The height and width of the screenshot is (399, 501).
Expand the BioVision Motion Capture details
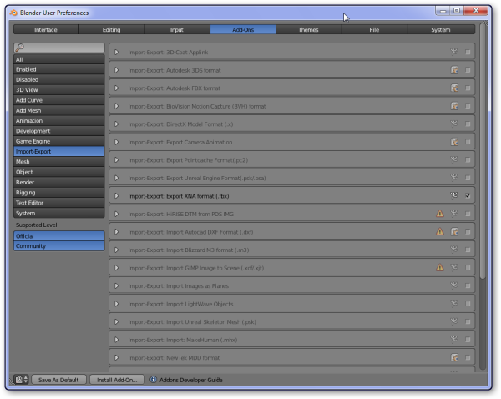pyautogui.click(x=117, y=106)
